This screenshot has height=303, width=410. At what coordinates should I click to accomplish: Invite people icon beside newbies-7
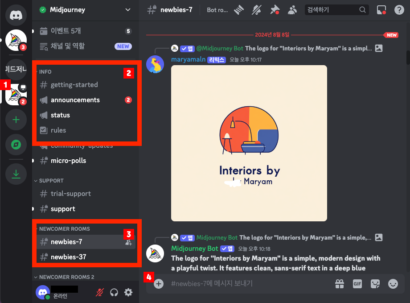[x=128, y=243]
